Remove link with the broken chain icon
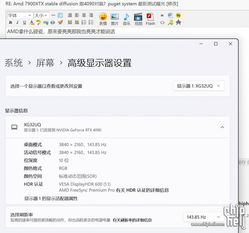This screenshot has width=249, height=233. click(x=53, y=23)
